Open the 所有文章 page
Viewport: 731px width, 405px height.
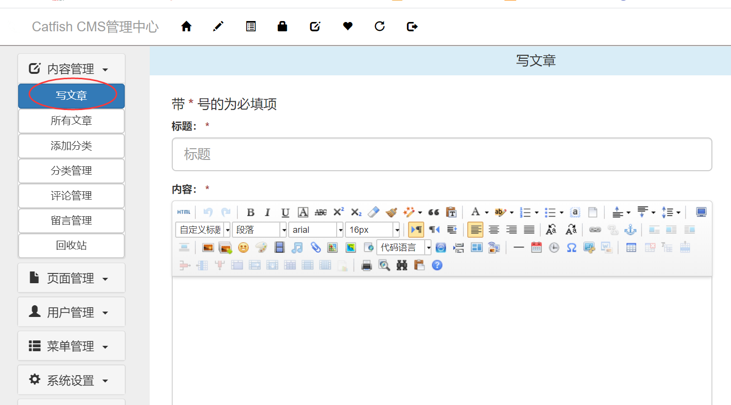coord(71,121)
